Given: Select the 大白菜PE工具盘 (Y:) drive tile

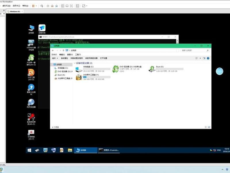Looking at the screenshot, I should tap(93, 77).
